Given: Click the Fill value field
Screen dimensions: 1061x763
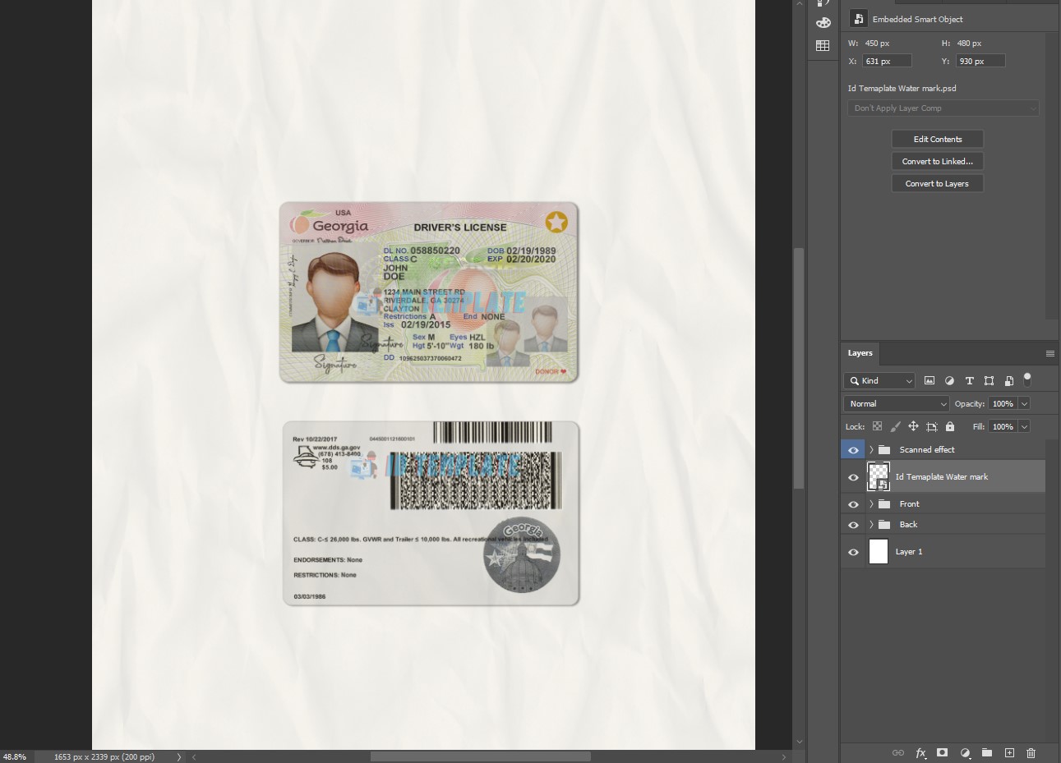Looking at the screenshot, I should coord(1003,426).
